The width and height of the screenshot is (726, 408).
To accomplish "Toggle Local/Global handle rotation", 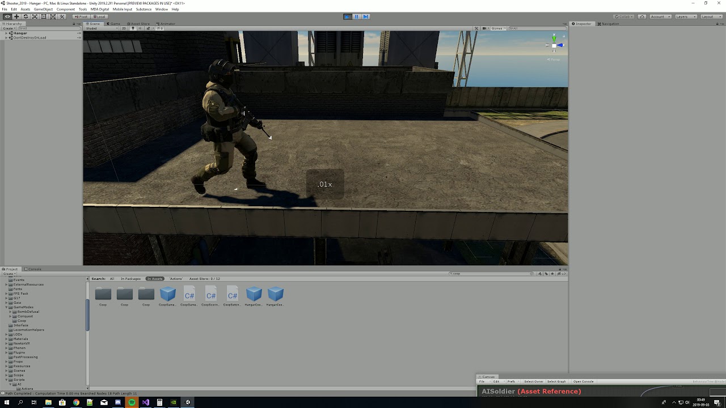I will (99, 16).
